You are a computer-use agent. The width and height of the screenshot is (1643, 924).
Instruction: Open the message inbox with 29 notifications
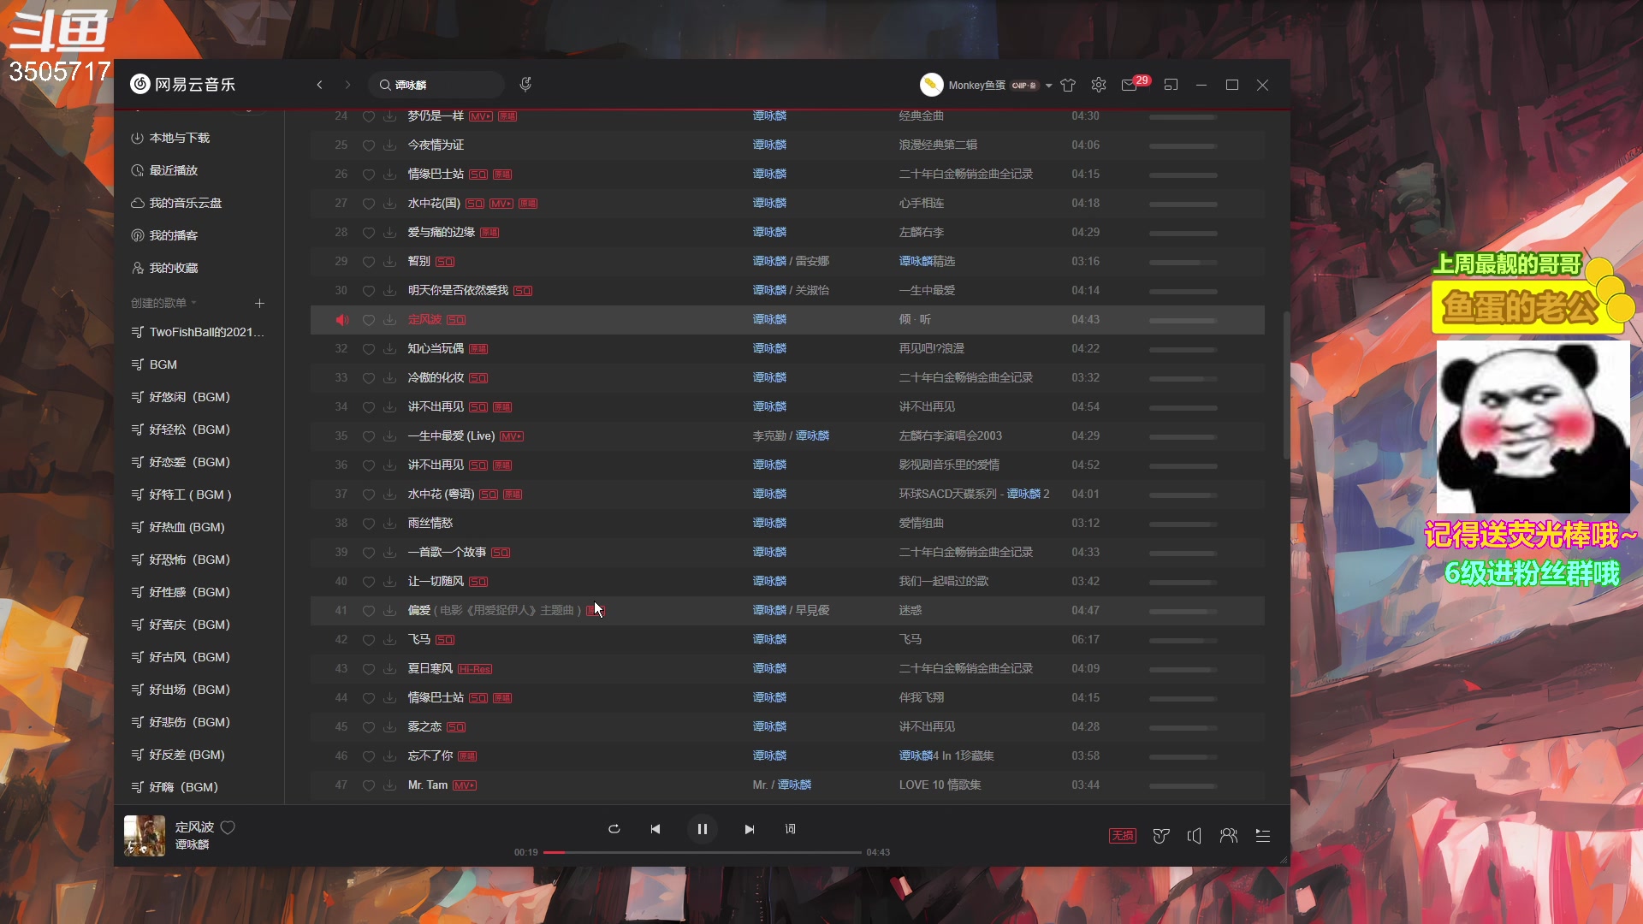point(1130,85)
